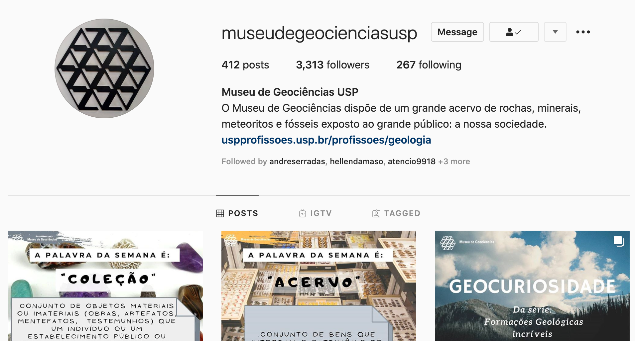View the 3,313 followers list
The image size is (635, 341).
click(332, 65)
